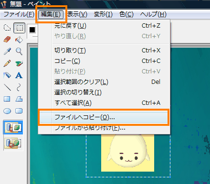The image size is (210, 184).
Task: Select 選択範囲のクリア(L) menu entry
Action: coord(104,82)
